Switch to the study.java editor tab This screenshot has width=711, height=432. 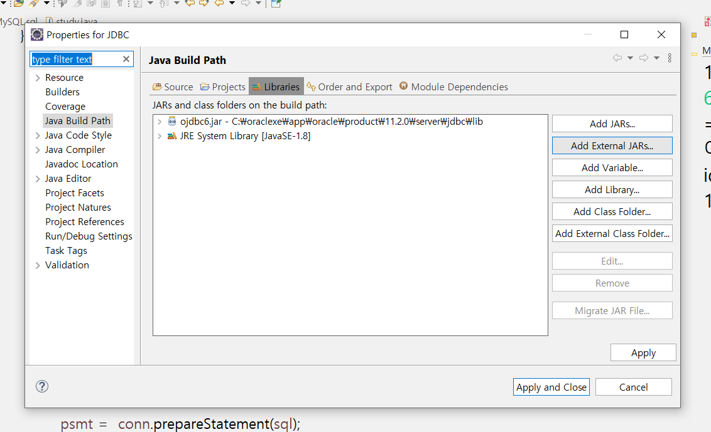[72, 21]
